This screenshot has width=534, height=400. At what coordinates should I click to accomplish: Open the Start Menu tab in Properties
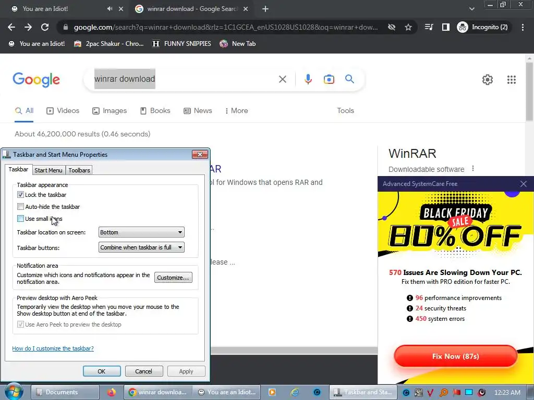48,170
